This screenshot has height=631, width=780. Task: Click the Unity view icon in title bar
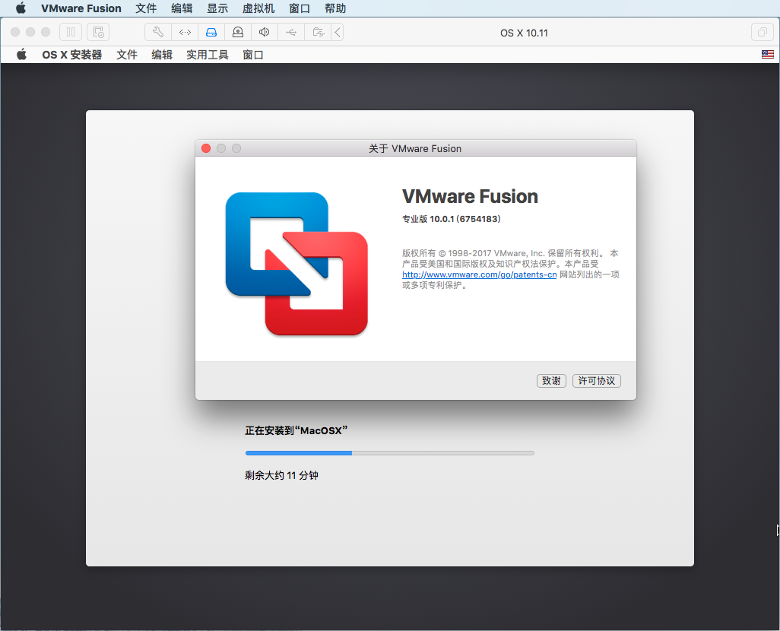762,33
